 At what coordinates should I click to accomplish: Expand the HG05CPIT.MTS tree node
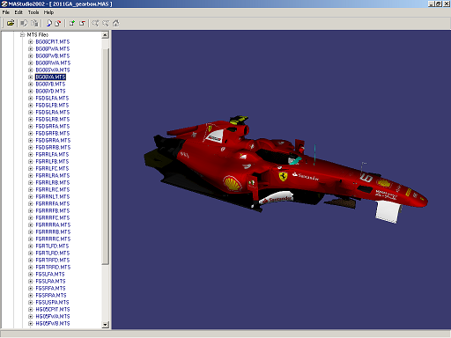click(x=30, y=309)
